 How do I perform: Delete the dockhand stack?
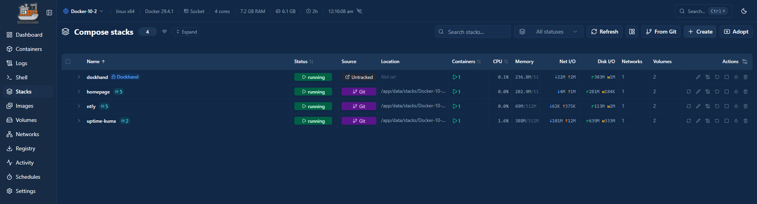click(x=746, y=77)
